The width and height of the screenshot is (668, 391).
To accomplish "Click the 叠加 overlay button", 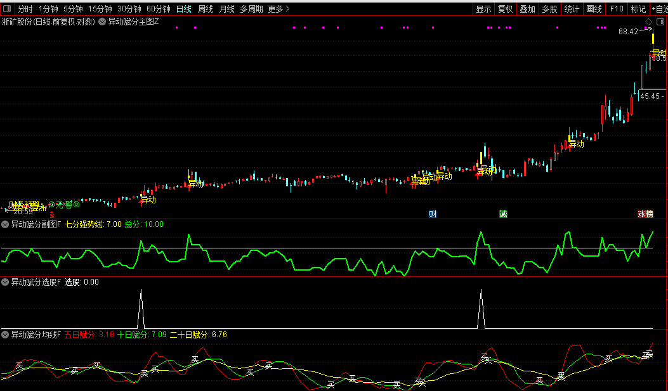I will point(527,9).
